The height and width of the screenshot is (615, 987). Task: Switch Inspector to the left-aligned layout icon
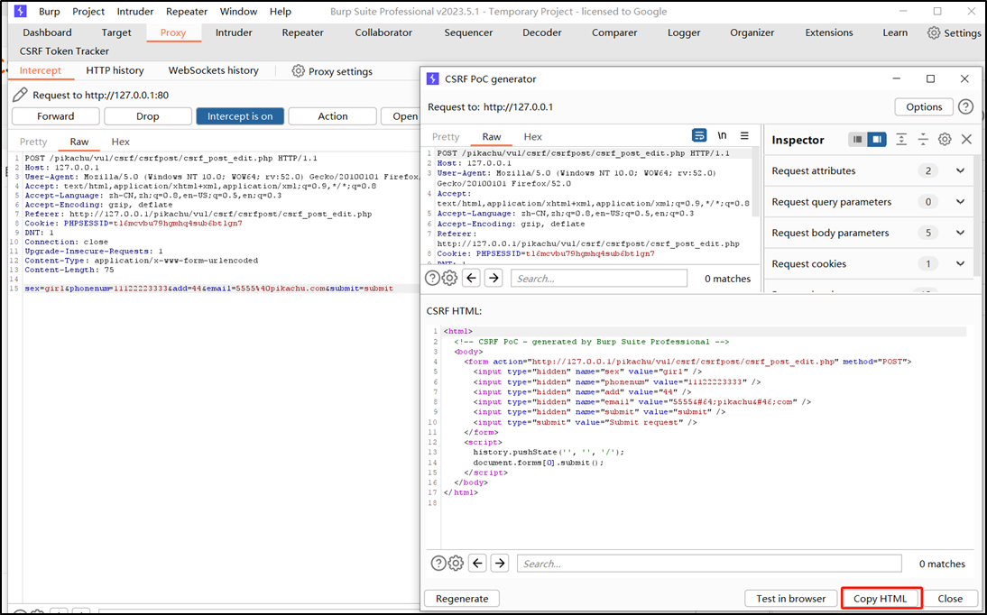tap(857, 140)
